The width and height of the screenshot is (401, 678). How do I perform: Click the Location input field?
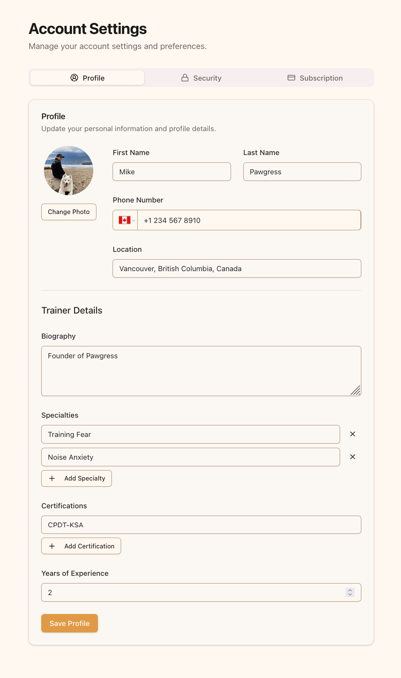coord(237,268)
